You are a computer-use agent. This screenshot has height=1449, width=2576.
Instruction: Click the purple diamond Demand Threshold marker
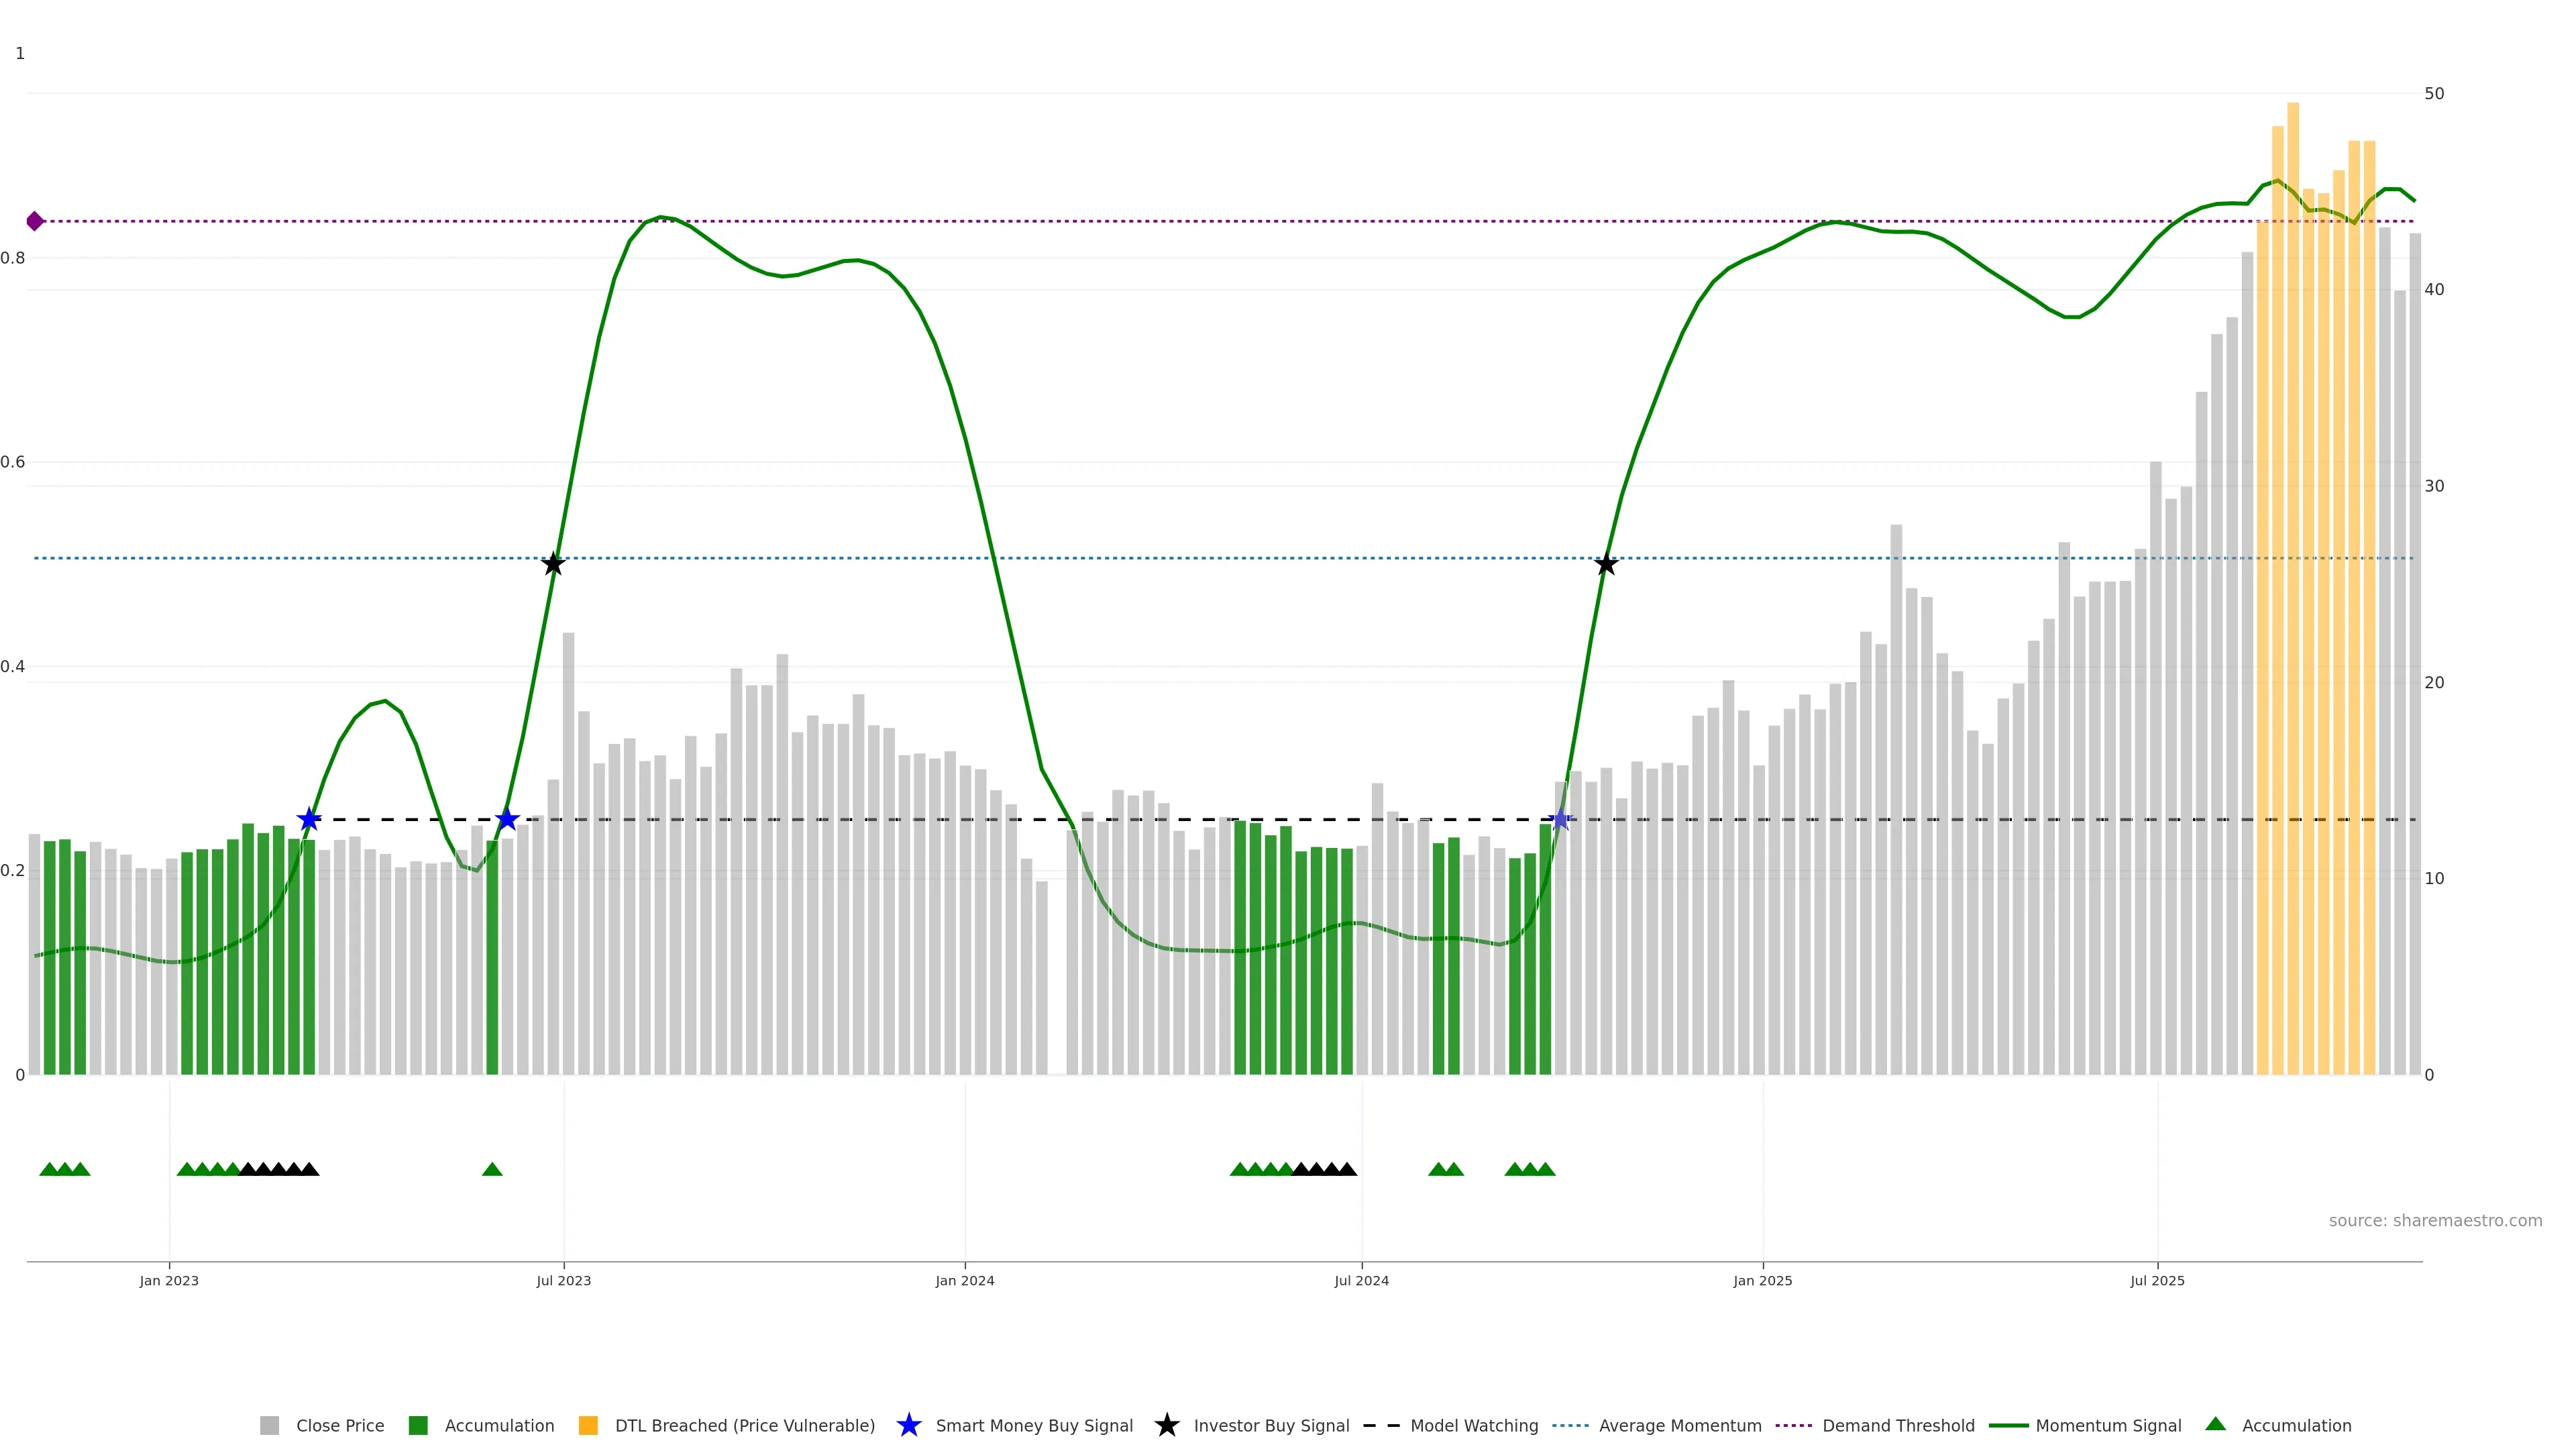(x=35, y=221)
